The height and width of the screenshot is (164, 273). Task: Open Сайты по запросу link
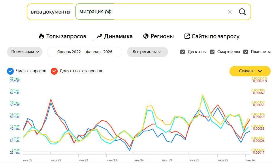[215, 36]
